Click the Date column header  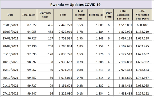tap(10, 15)
